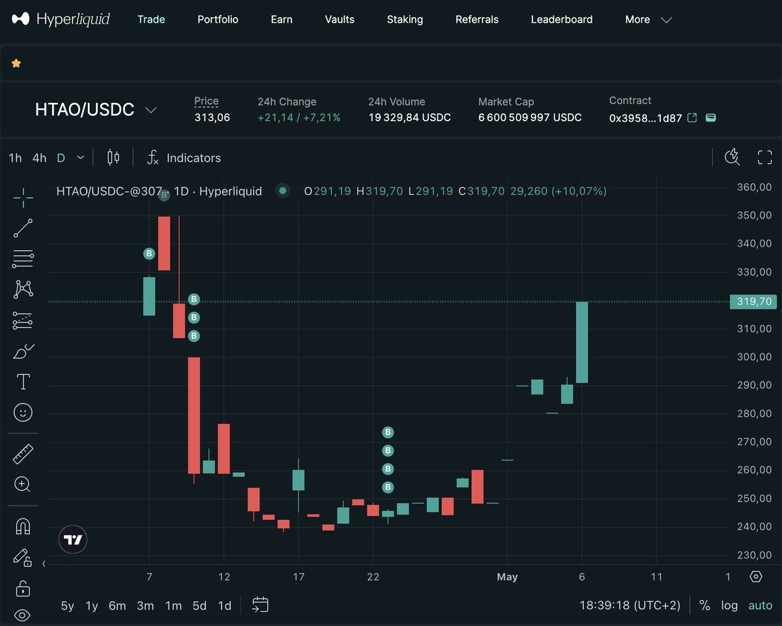The height and width of the screenshot is (626, 782).
Task: Select the zoom in tool
Action: coord(23,484)
